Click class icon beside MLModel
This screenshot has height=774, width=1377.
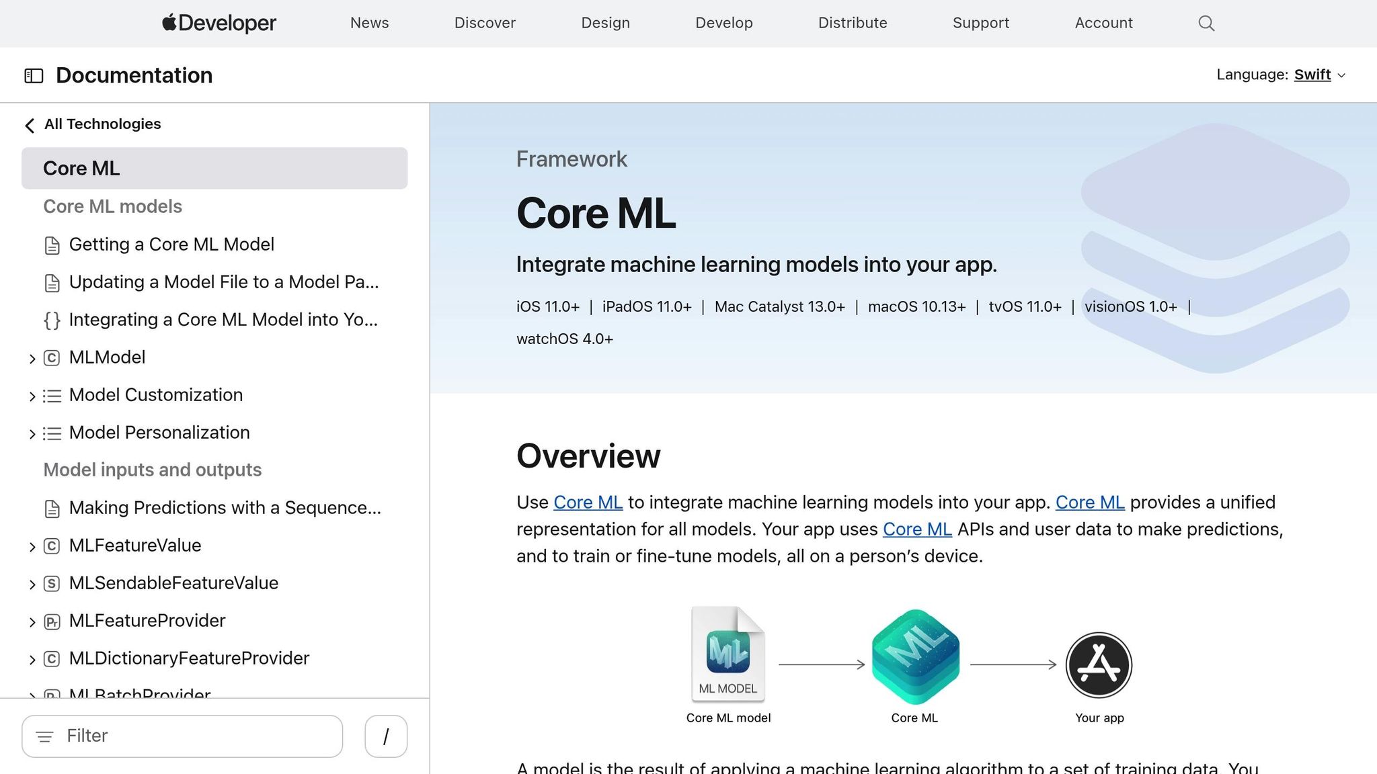point(52,358)
